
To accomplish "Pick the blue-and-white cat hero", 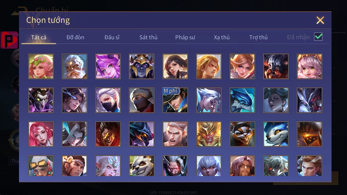I will (276, 134).
